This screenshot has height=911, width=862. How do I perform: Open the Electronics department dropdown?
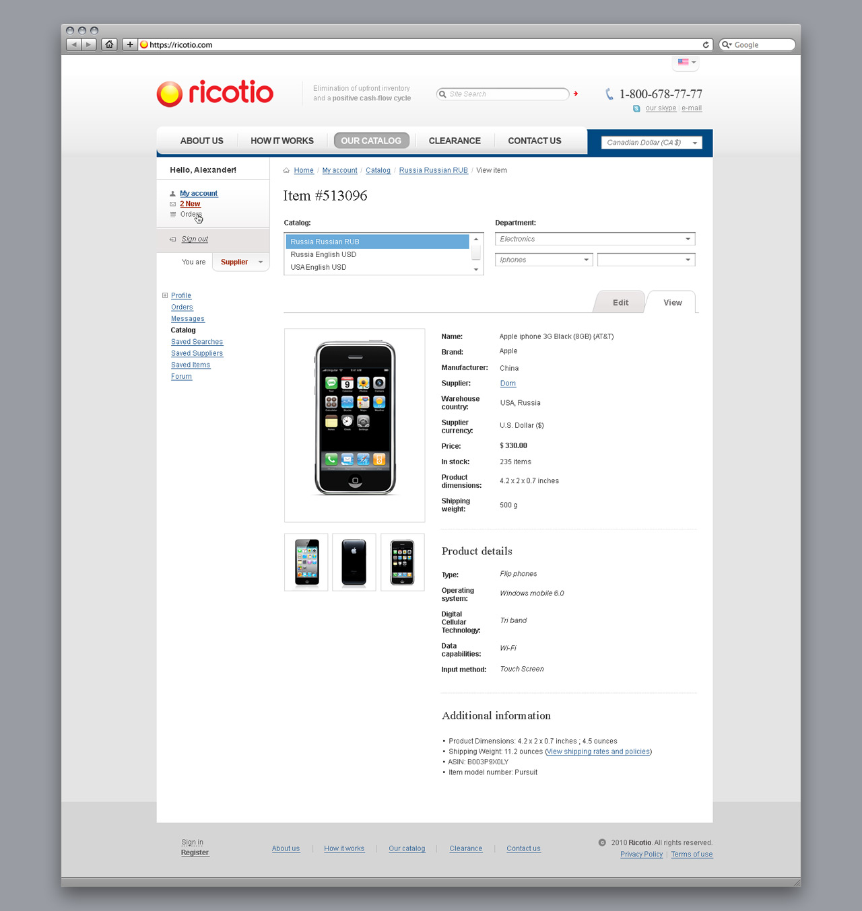pos(595,239)
